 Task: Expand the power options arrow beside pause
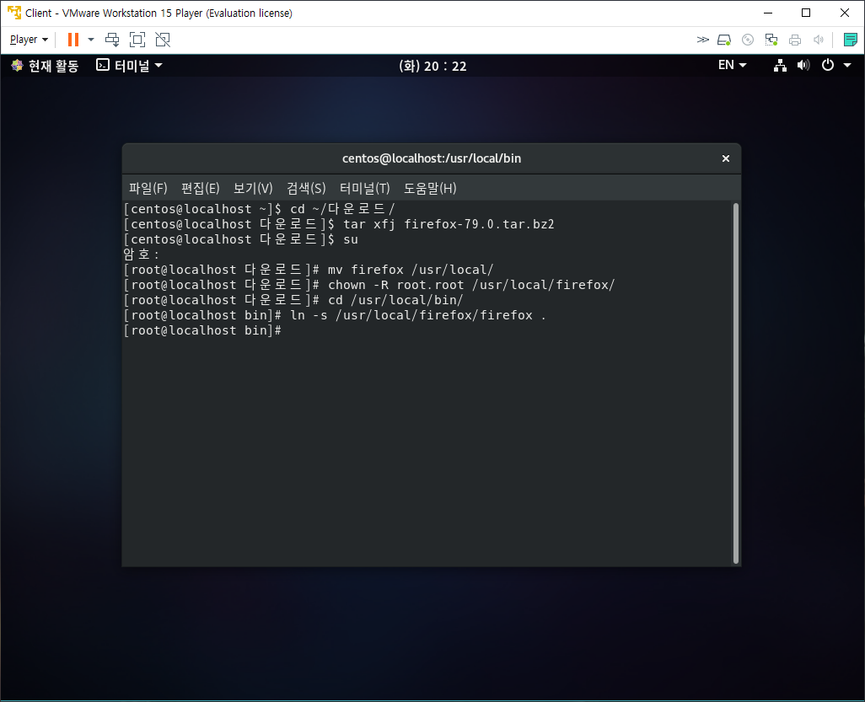91,40
